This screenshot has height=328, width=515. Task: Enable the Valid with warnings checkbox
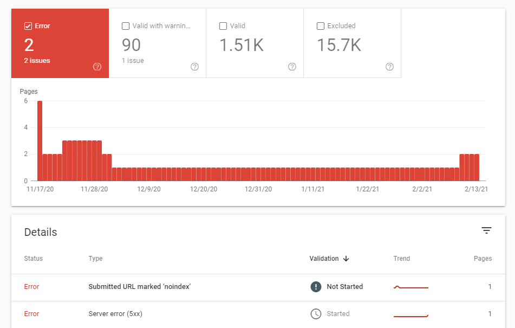click(126, 25)
